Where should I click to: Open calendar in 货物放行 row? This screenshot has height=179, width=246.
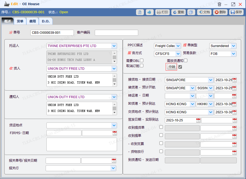[x=234, y=153]
